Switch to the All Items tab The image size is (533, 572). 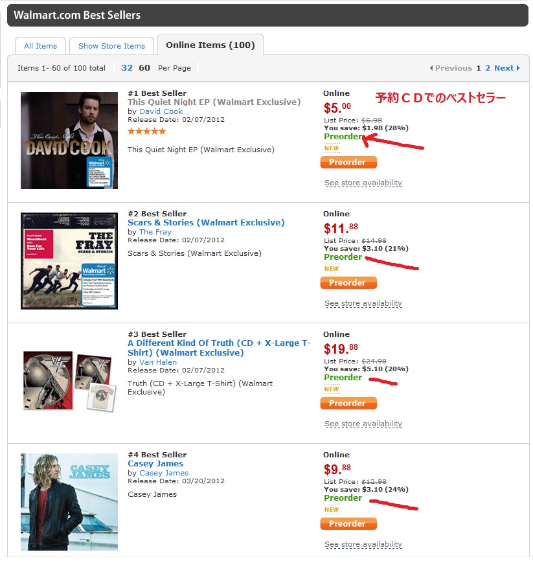(x=40, y=46)
